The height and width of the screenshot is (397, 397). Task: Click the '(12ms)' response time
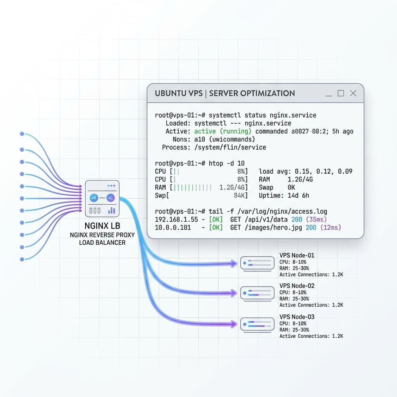click(x=331, y=228)
